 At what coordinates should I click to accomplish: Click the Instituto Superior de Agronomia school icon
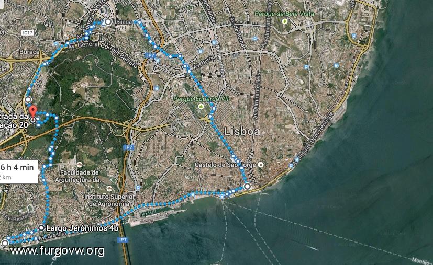pos(109,189)
